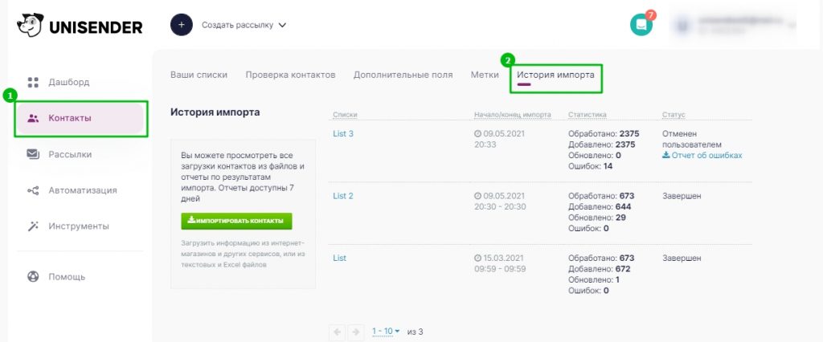The width and height of the screenshot is (823, 342).
Task: Open the List 2 link
Action: click(x=343, y=196)
